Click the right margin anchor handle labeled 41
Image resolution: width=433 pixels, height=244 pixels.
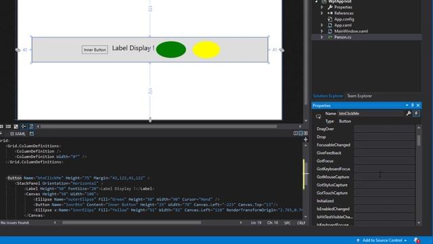(281, 49)
